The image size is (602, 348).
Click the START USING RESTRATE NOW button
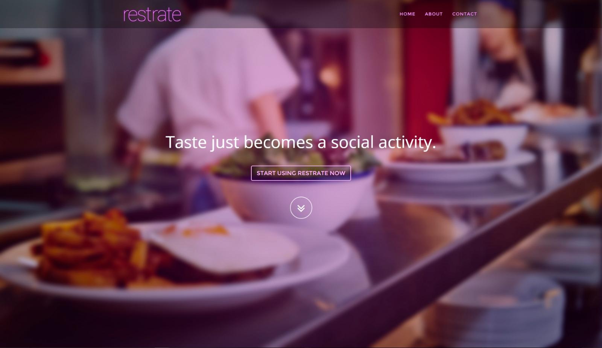[x=301, y=173]
